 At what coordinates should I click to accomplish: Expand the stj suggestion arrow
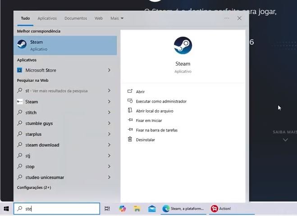click(x=110, y=155)
